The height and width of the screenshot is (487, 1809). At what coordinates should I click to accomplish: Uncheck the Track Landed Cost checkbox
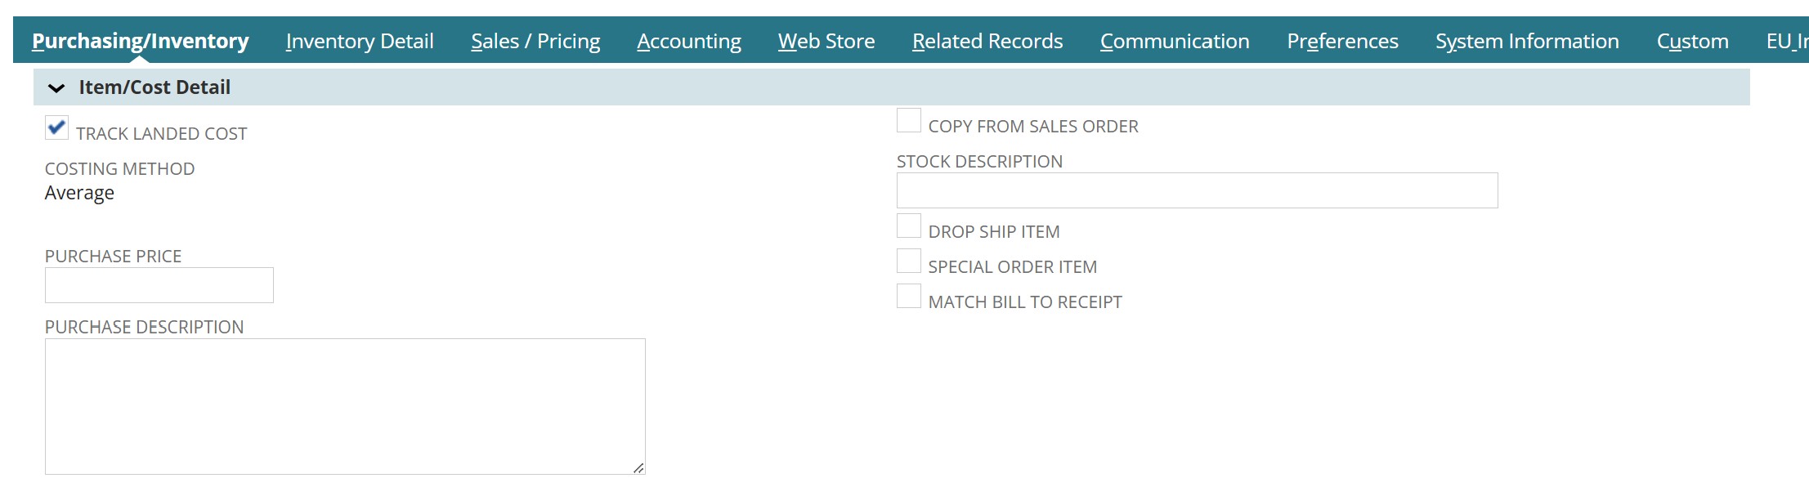coord(56,127)
